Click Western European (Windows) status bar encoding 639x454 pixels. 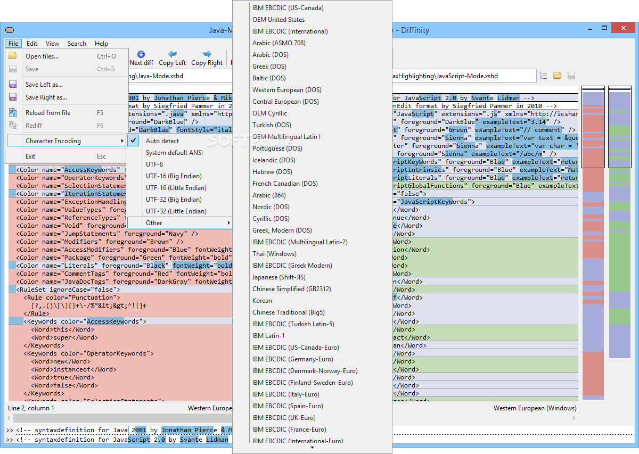(535, 408)
